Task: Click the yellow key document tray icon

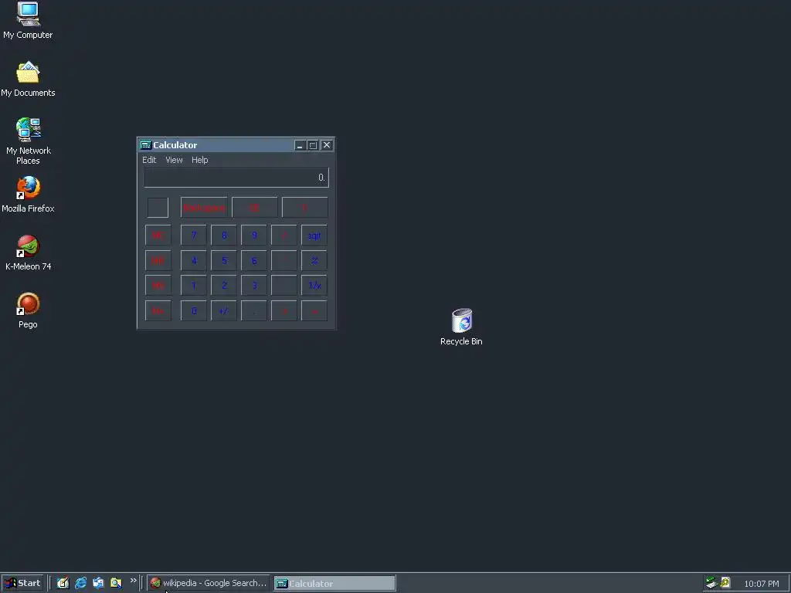Action: pyautogui.click(x=725, y=583)
